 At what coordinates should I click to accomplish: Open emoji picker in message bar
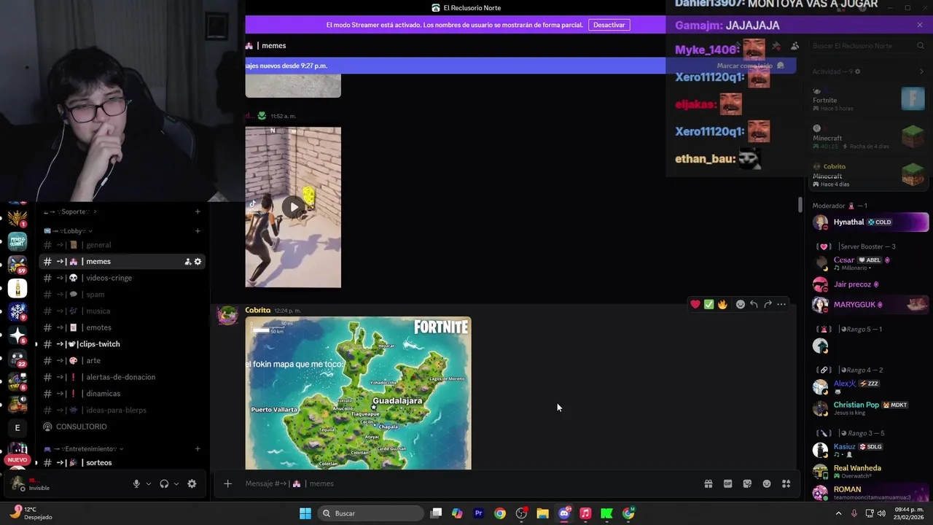click(767, 483)
